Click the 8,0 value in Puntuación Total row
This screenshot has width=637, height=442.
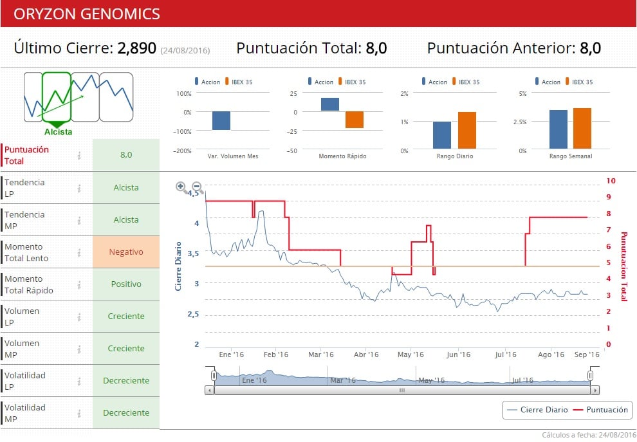coord(126,154)
